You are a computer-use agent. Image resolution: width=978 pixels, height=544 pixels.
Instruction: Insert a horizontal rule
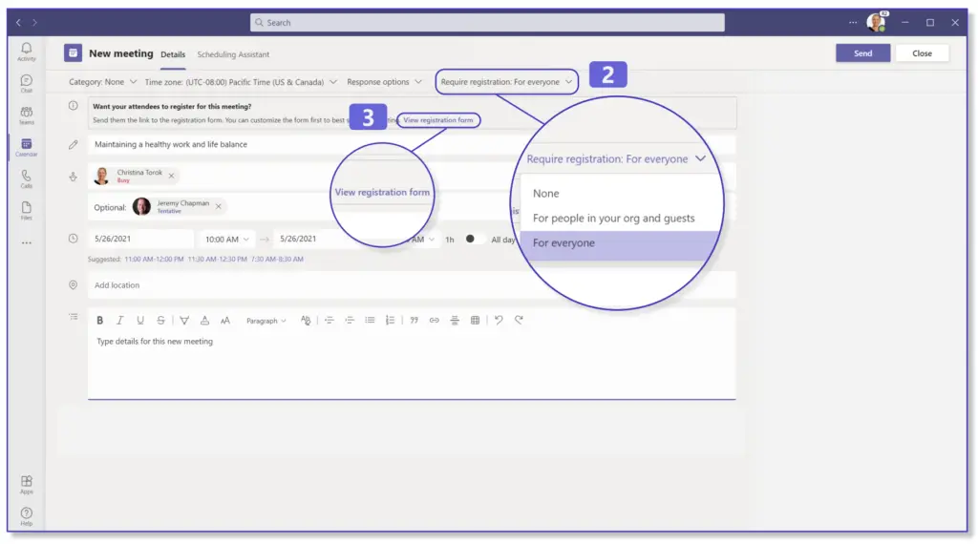click(455, 321)
